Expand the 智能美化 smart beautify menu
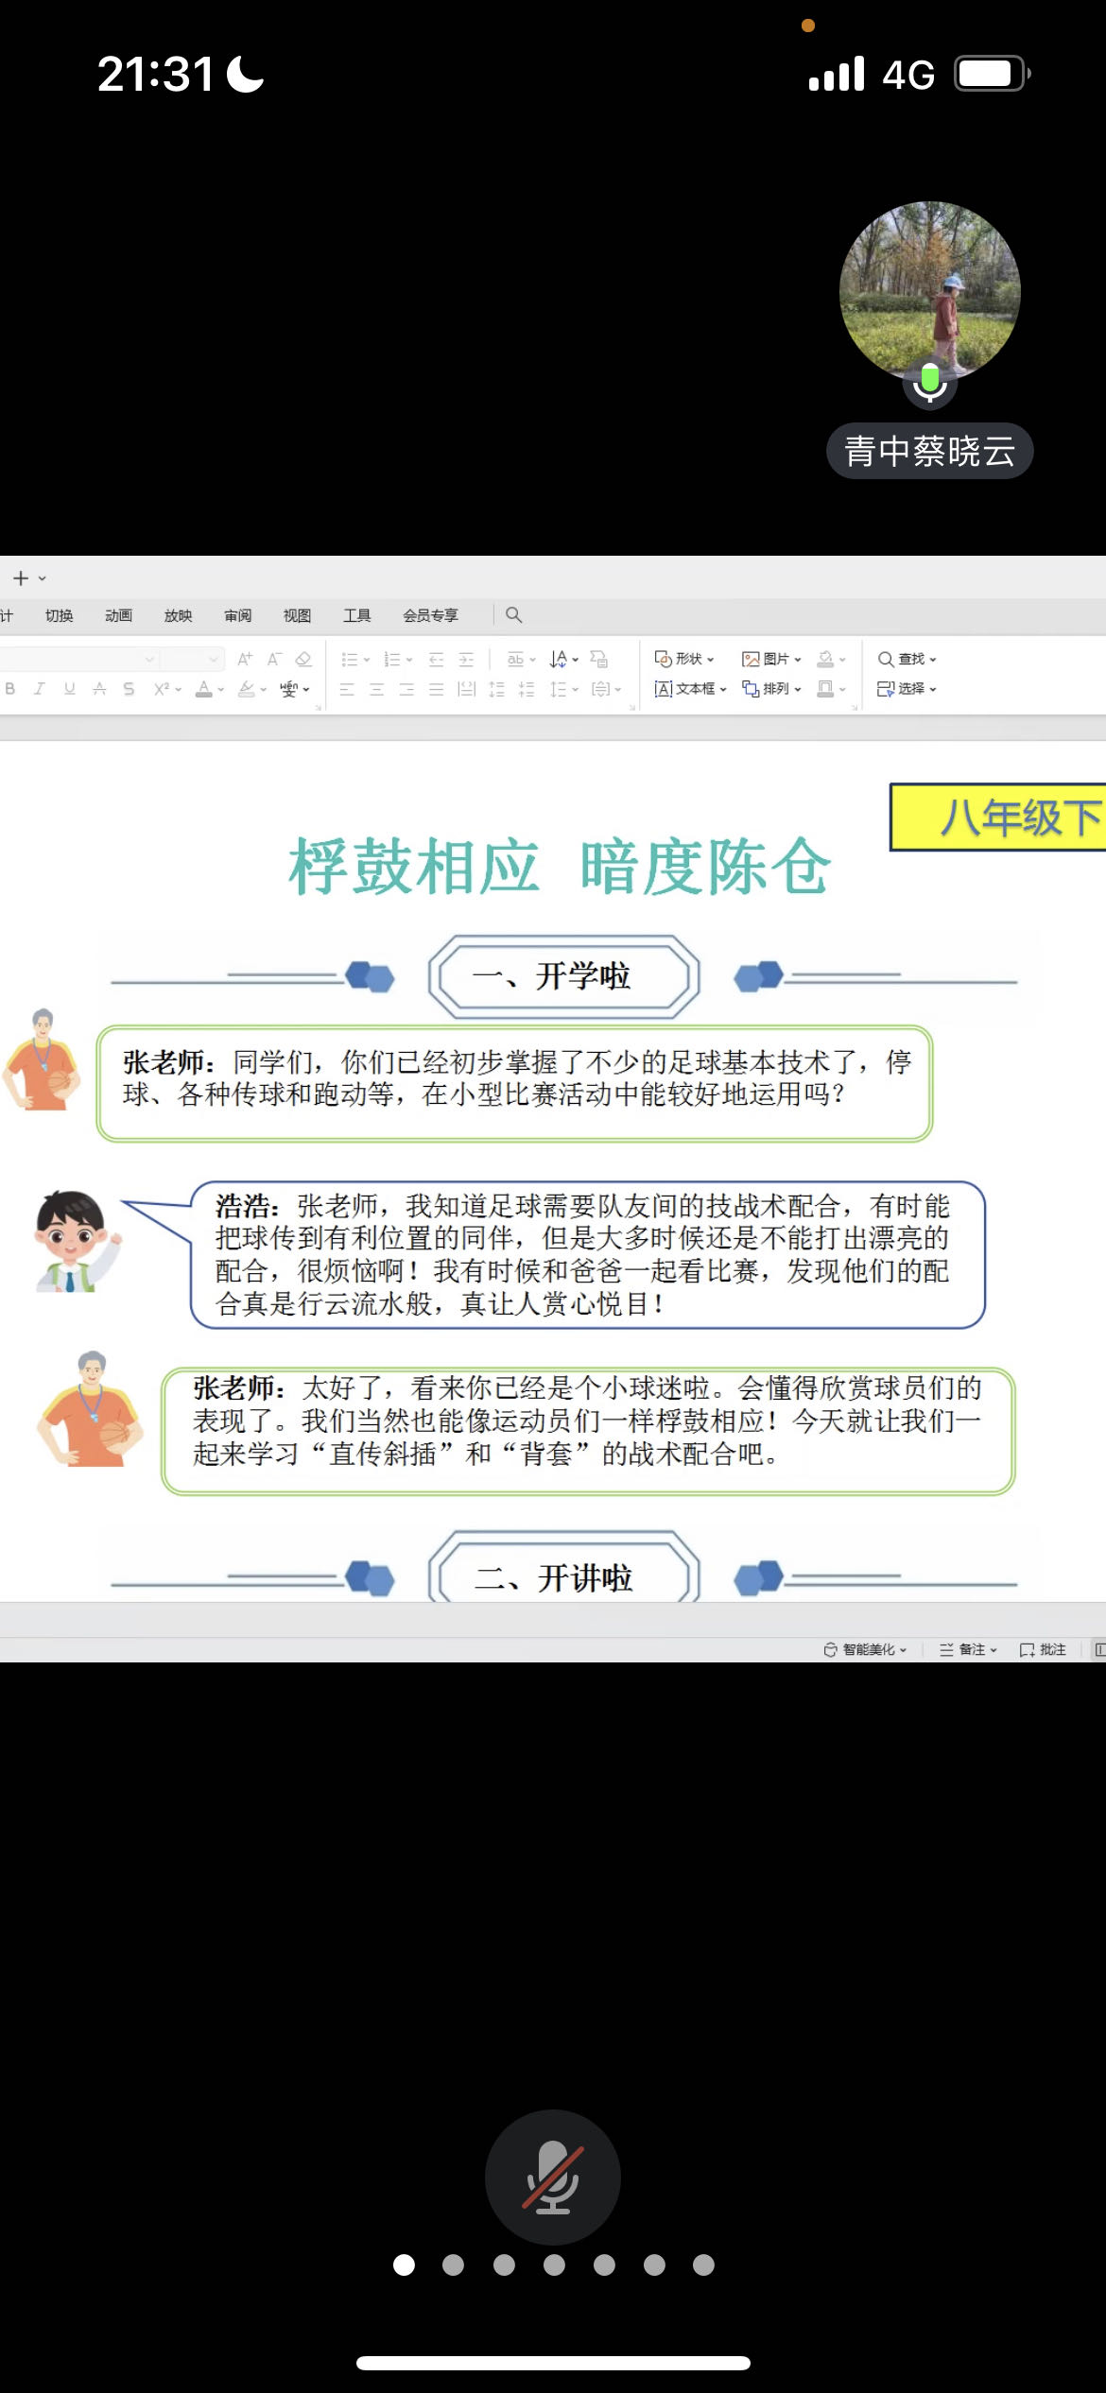Image resolution: width=1106 pixels, height=2393 pixels. (865, 1649)
